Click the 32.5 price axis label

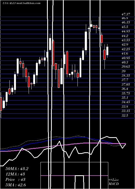[125, 115]
